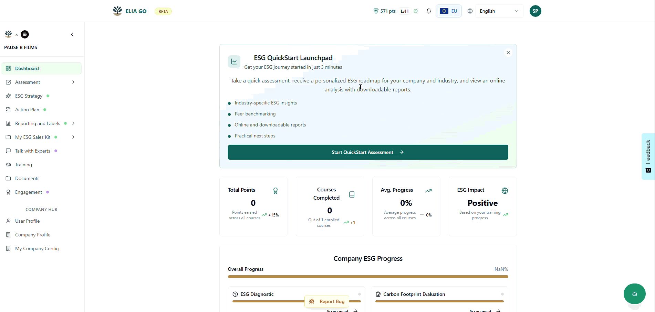Close the ESG QuickStart Launchpad card

508,53
